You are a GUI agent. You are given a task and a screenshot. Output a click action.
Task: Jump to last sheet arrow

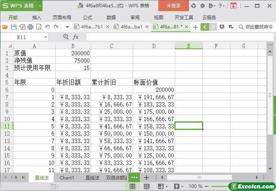pos(24,178)
